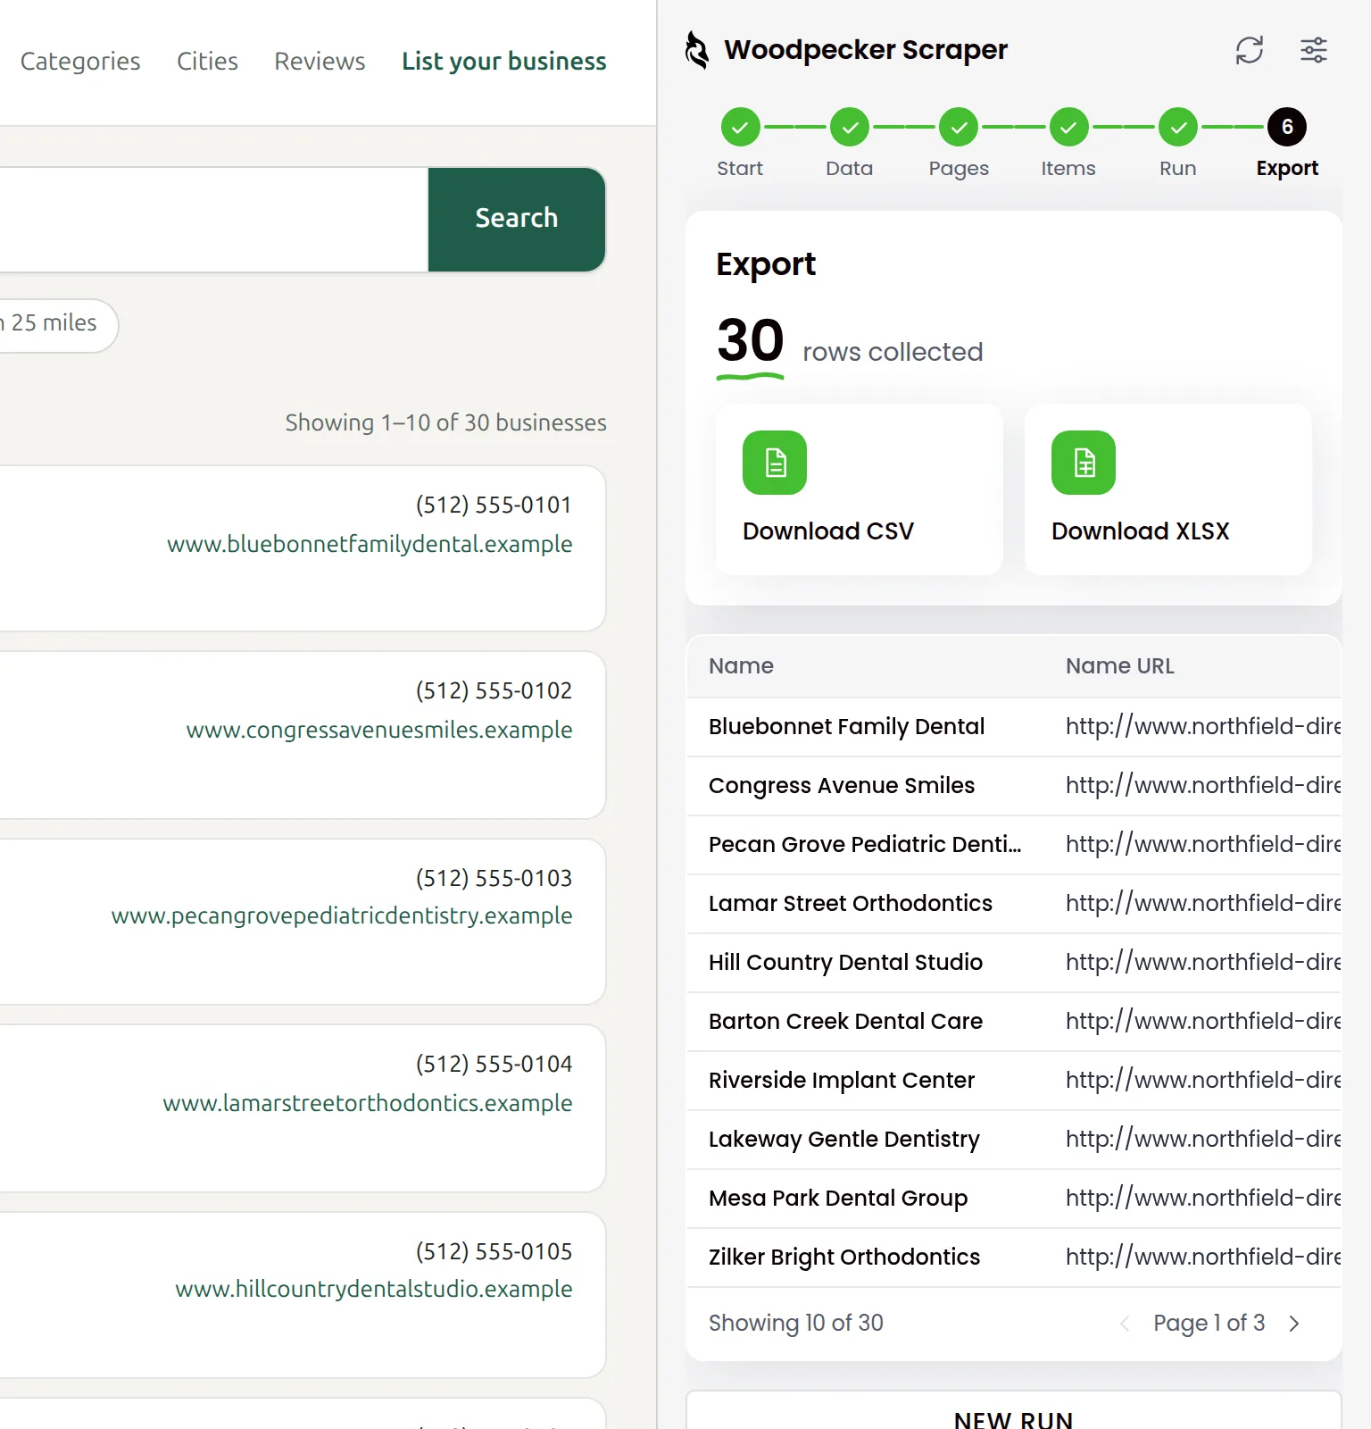Image resolution: width=1371 pixels, height=1429 pixels.
Task: Open the Categories nav item
Action: pyautogui.click(x=80, y=61)
